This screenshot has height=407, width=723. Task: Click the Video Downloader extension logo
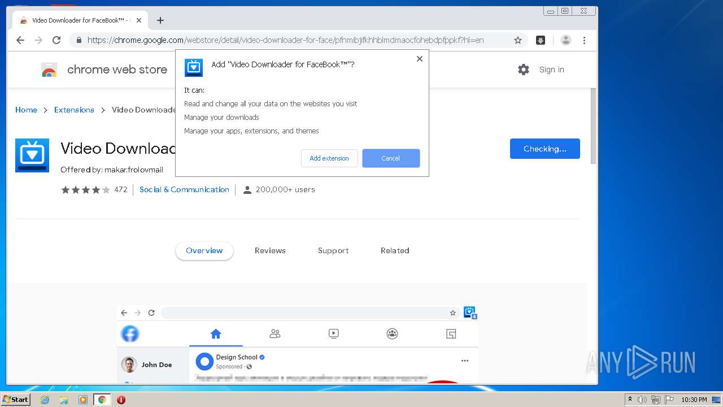(x=32, y=155)
